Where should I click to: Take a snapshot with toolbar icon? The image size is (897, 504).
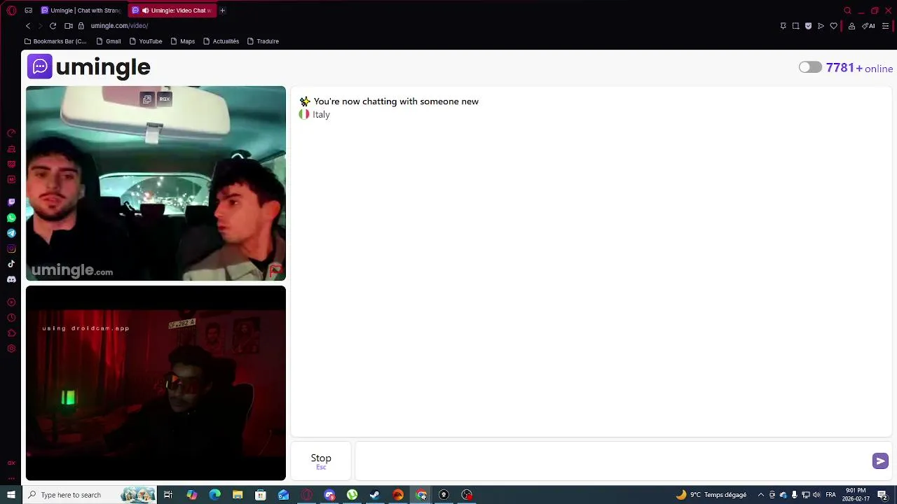point(795,26)
